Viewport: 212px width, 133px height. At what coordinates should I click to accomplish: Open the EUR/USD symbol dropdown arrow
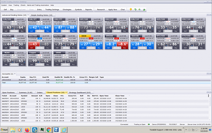point(13,19)
